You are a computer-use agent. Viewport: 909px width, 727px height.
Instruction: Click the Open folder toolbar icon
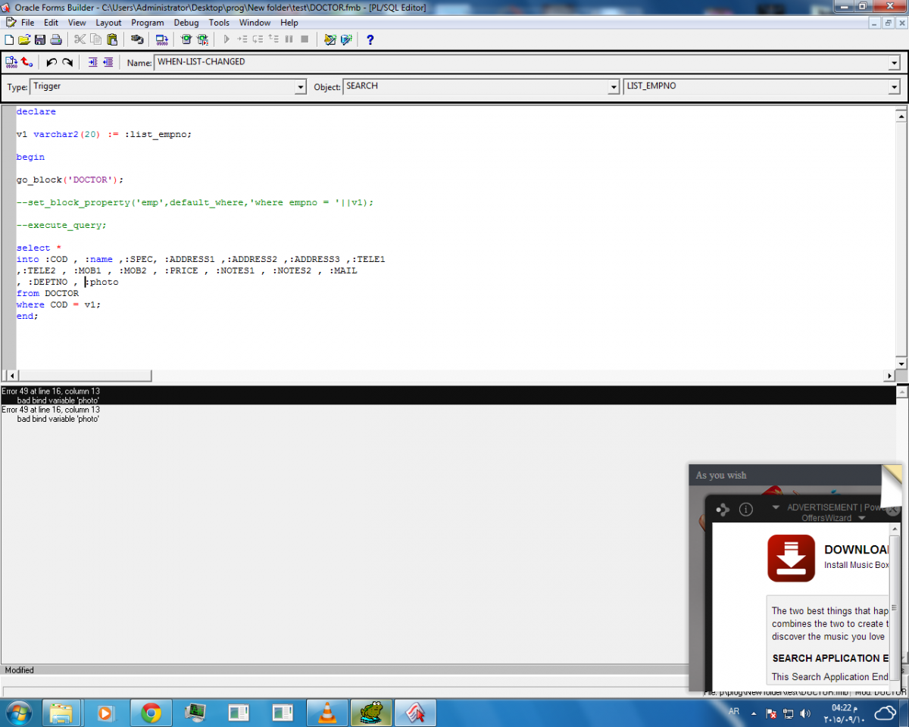(x=24, y=39)
